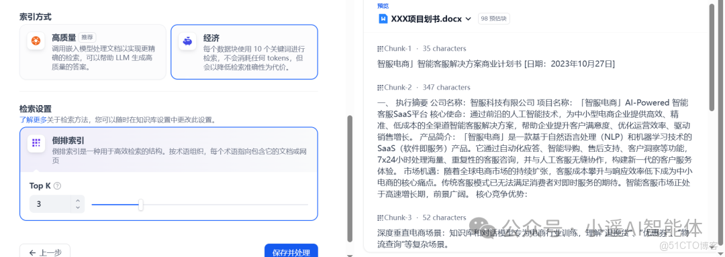Click the Chunk-2 grid handle icon
The width and height of the screenshot is (725, 257).
380,88
